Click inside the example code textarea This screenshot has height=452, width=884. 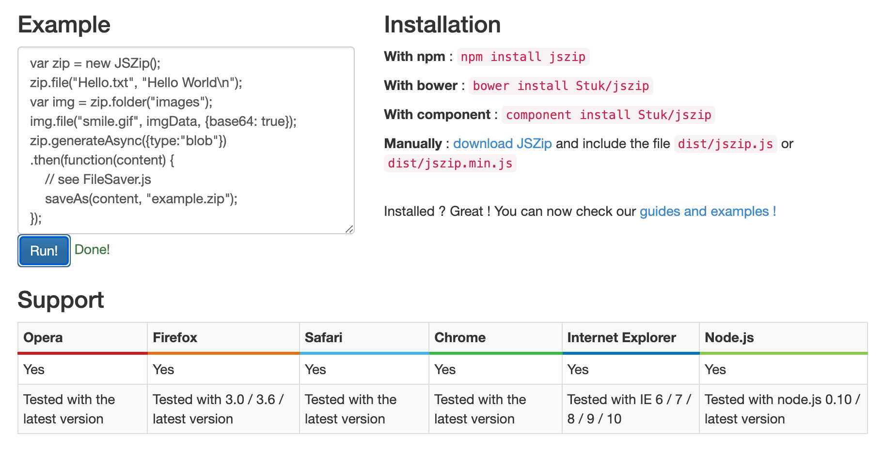tap(186, 140)
